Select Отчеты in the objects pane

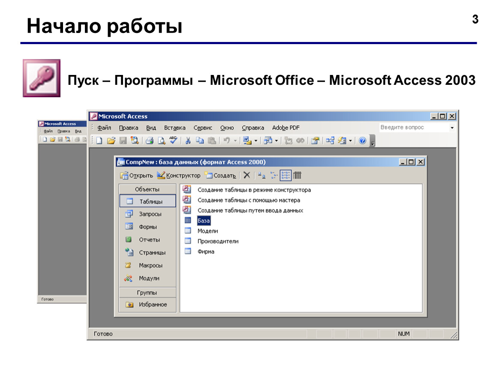point(147,240)
